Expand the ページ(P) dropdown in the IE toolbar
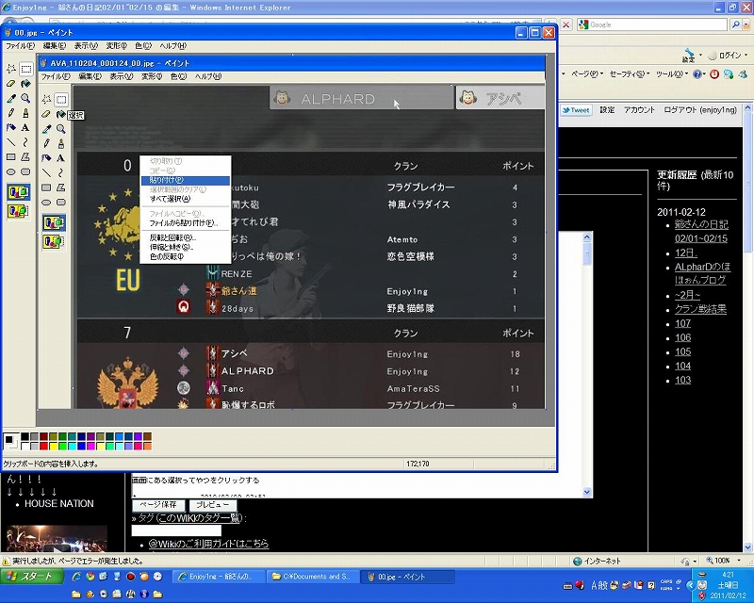The width and height of the screenshot is (754, 603). pos(585,73)
